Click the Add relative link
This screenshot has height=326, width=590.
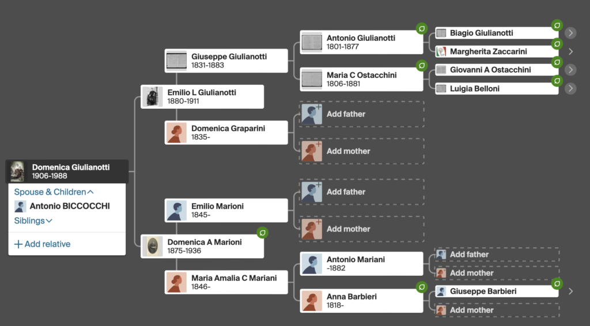click(x=47, y=244)
